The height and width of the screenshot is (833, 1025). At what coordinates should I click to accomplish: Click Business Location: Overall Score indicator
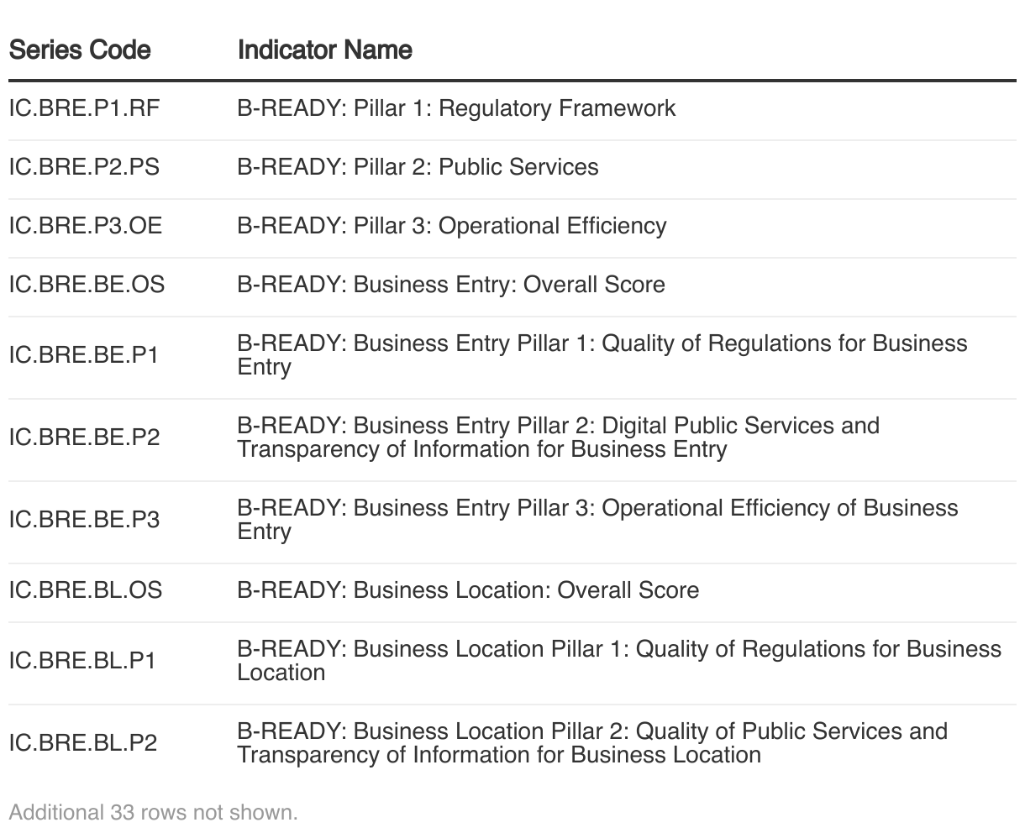click(x=468, y=590)
